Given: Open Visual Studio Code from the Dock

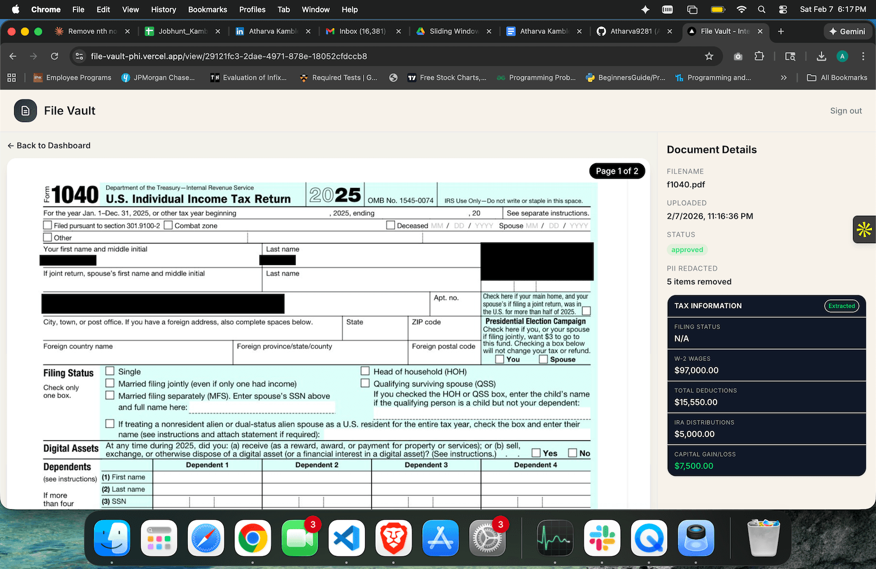Looking at the screenshot, I should (346, 538).
